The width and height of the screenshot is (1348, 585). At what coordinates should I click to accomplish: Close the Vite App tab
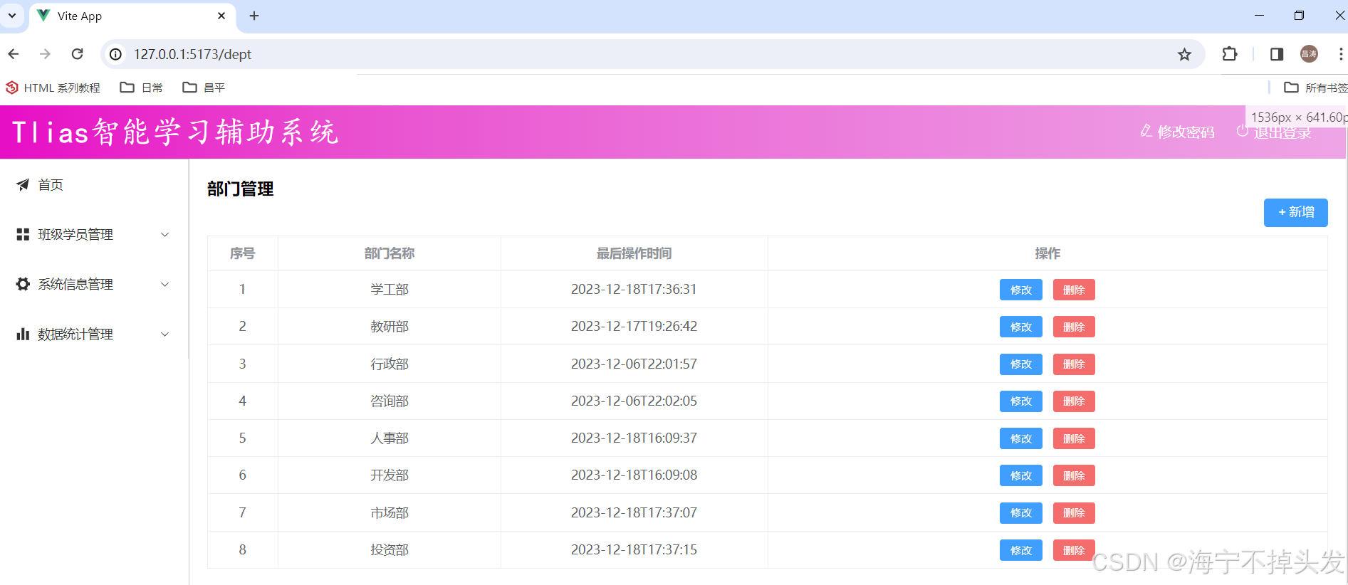[221, 16]
